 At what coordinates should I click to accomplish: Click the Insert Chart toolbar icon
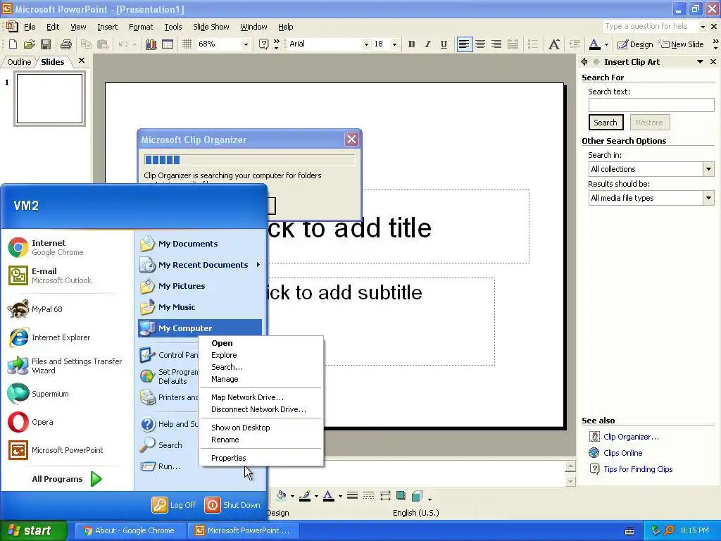click(x=151, y=44)
